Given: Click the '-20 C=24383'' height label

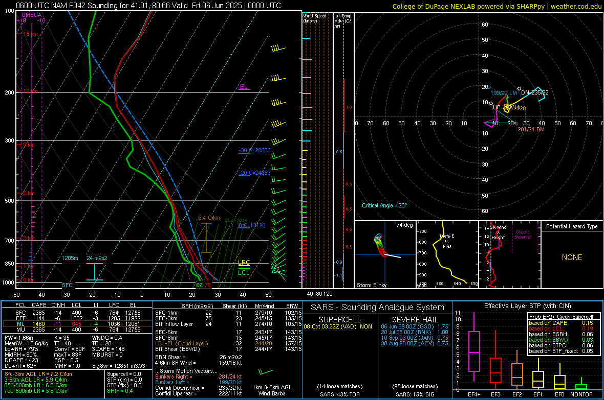Looking at the screenshot, I should point(254,173).
